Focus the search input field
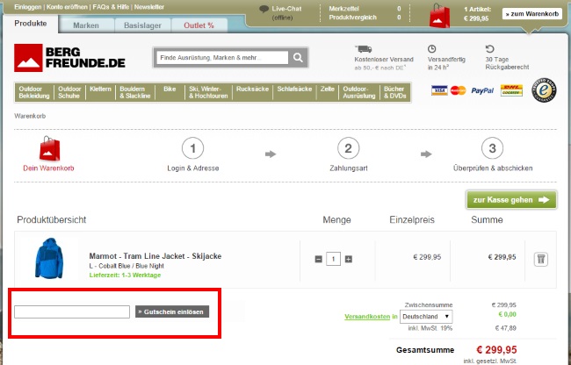 click(x=222, y=57)
